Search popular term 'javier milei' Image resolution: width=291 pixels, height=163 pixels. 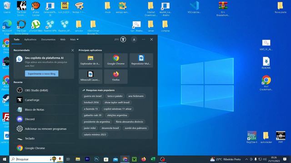pyautogui.click(x=90, y=128)
